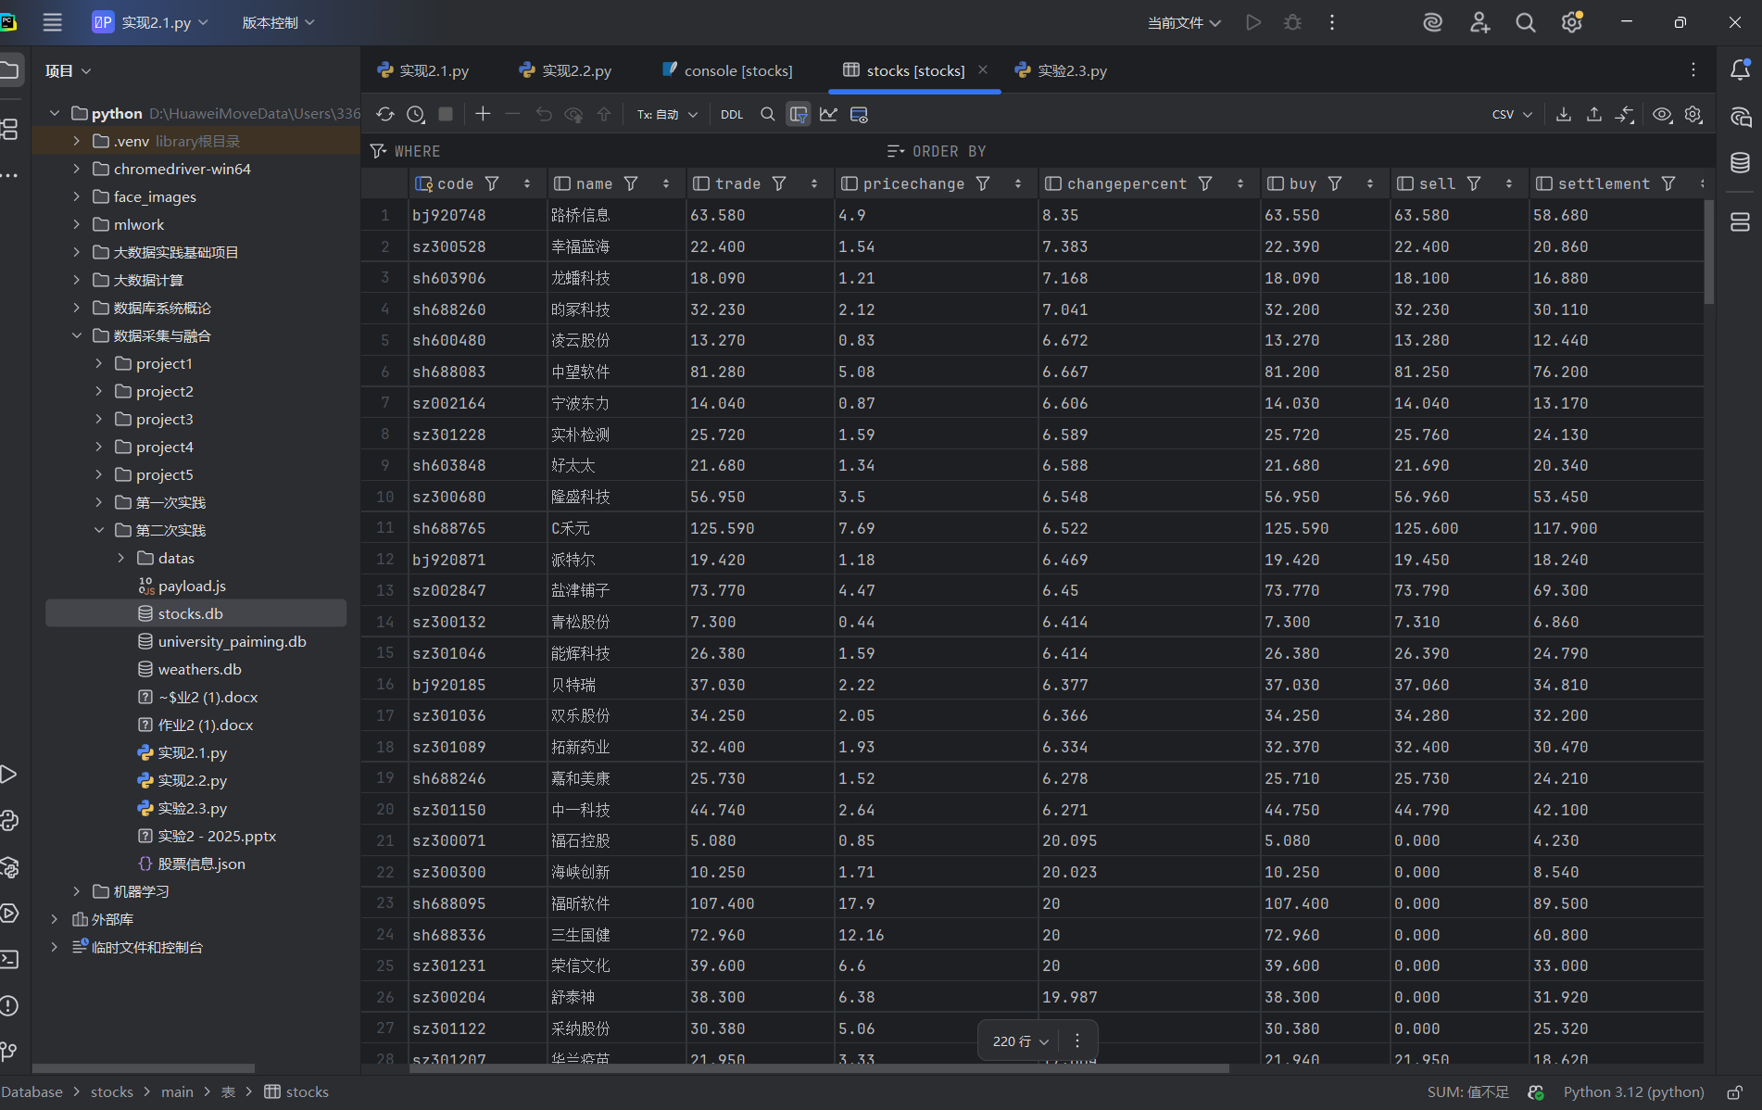Expand the chromedriver-win64 folder
Screen dimensions: 1762x1110
[77, 169]
